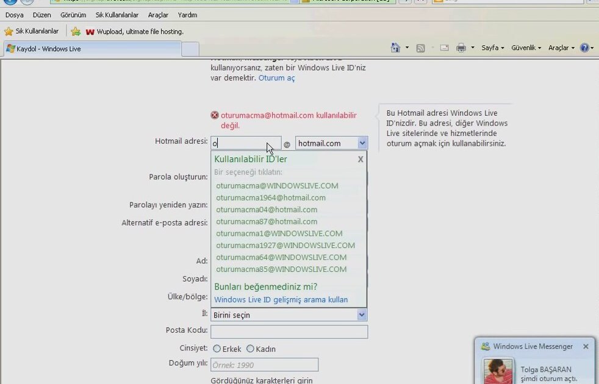599x384 pixels.
Task: Close the Kullanılabilir ID'ler suggestion popup
Action: (360, 159)
